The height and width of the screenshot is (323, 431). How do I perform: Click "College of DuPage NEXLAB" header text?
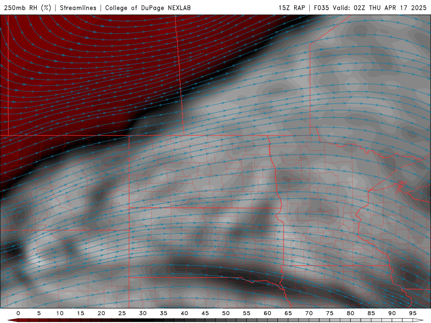tap(148, 8)
